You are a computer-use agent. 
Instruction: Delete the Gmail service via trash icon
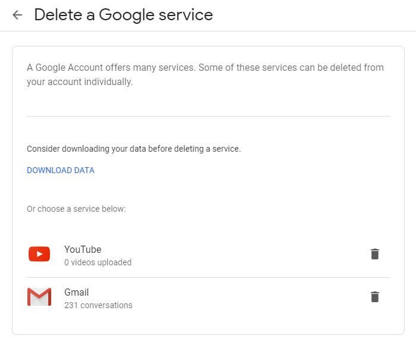tap(374, 297)
